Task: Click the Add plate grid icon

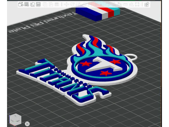Action: 26,4
